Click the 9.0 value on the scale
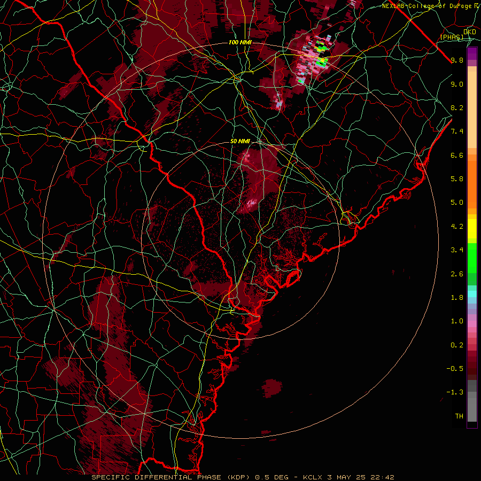This screenshot has width=481, height=481. [x=457, y=84]
